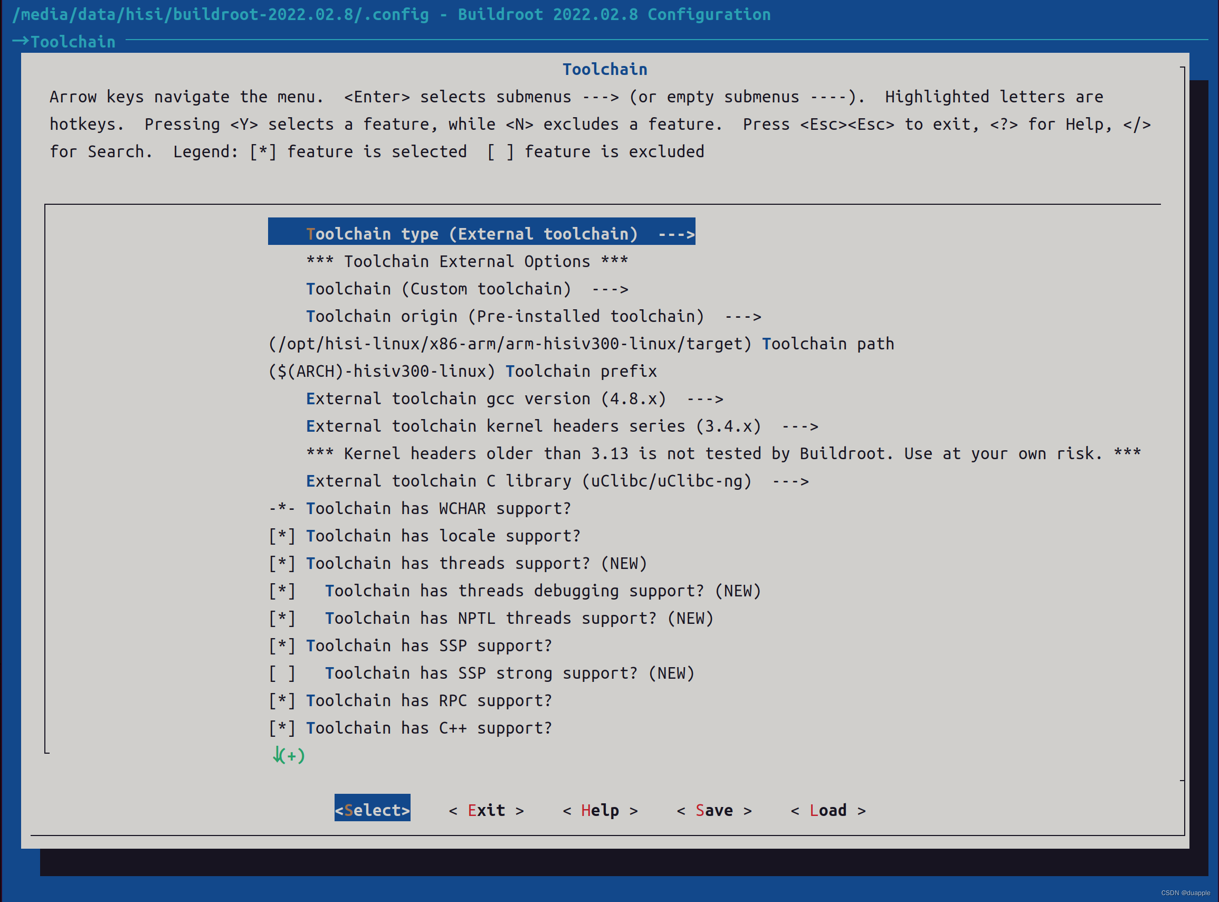Open the Toolchain (Custom toolchain) submenu

[x=466, y=289]
